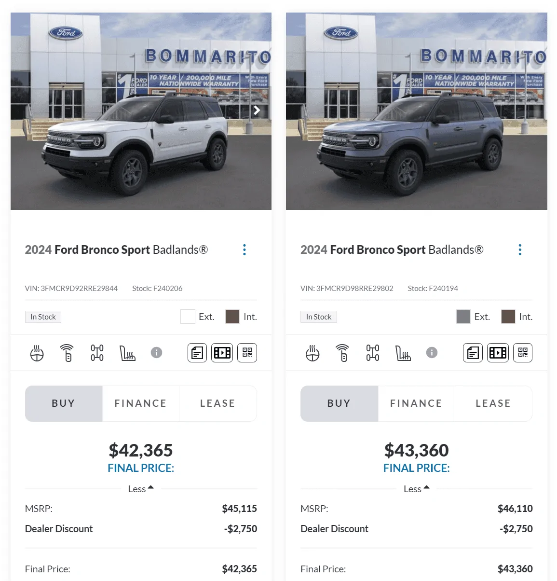Screen dimensions: 557x581
Task: Show the QR code for stock F240194
Action: [523, 353]
